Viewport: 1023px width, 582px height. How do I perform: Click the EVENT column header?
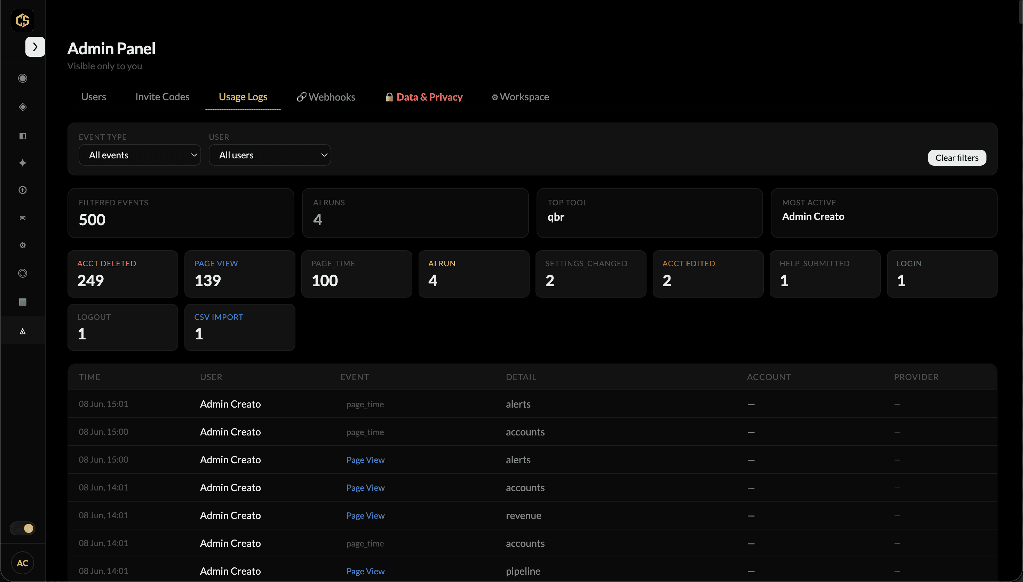(x=354, y=377)
